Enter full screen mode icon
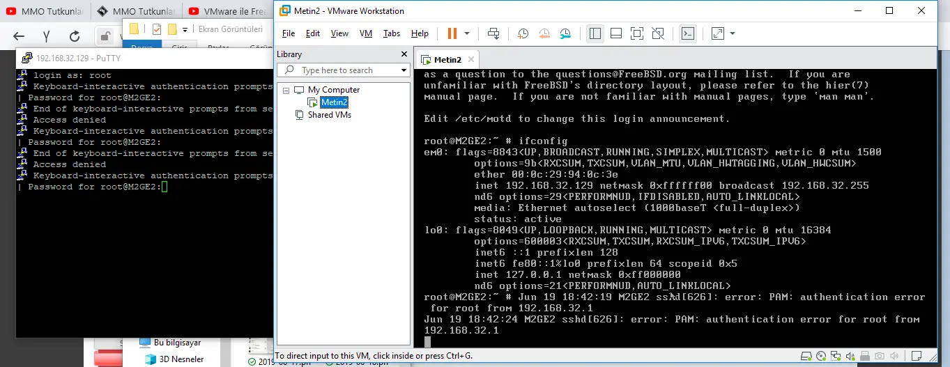The width and height of the screenshot is (950, 367). point(636,33)
